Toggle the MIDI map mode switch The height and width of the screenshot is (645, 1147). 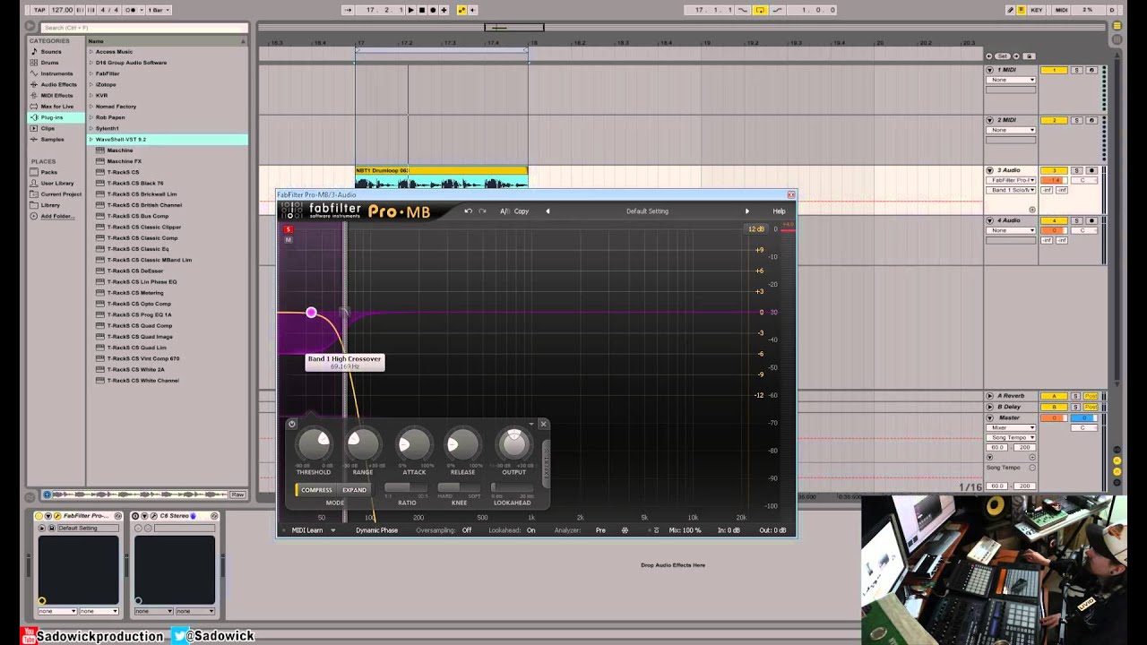(1062, 10)
